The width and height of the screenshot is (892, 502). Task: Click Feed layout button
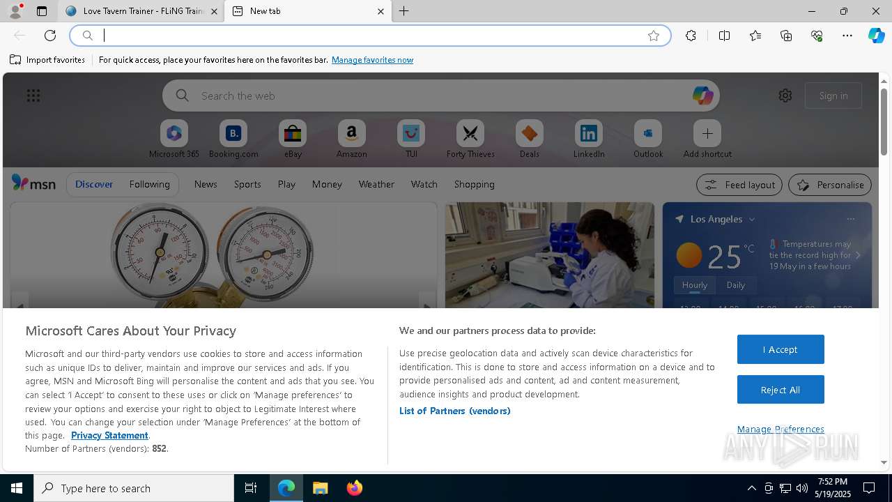pyautogui.click(x=739, y=185)
